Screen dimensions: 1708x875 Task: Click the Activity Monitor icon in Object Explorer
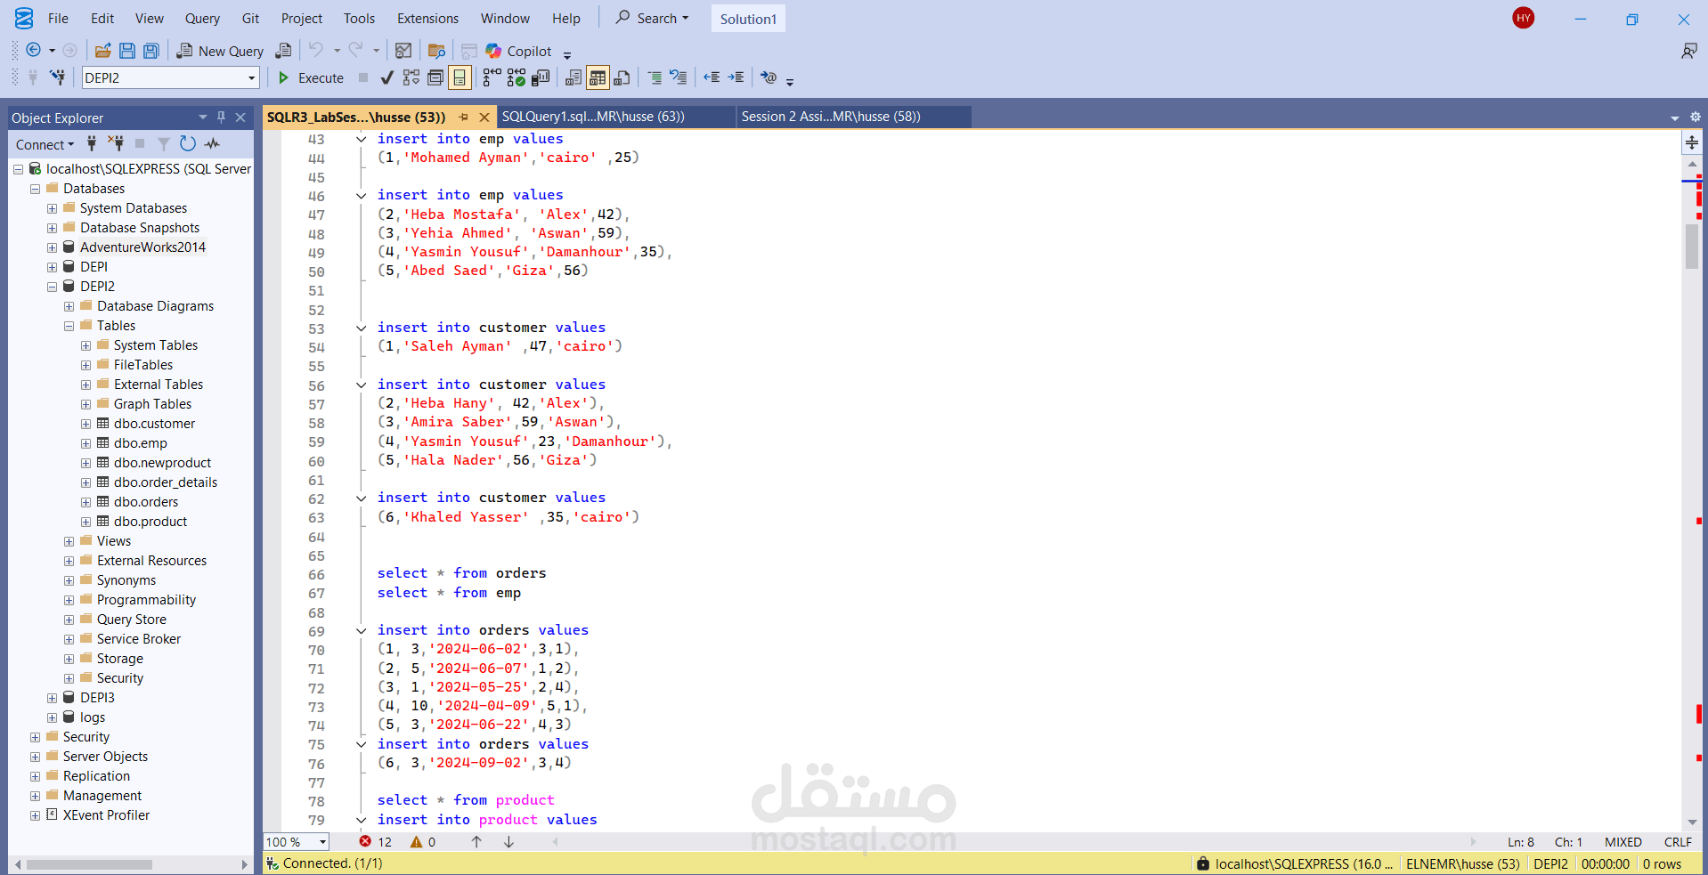pos(212,143)
